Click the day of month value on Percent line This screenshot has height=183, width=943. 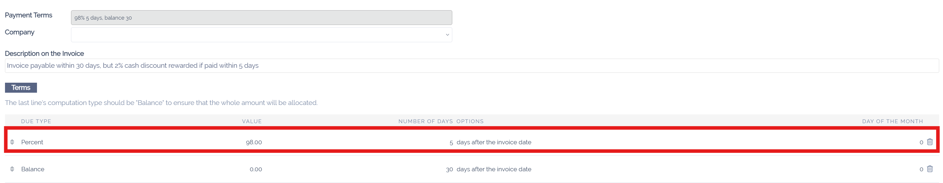pos(921,142)
